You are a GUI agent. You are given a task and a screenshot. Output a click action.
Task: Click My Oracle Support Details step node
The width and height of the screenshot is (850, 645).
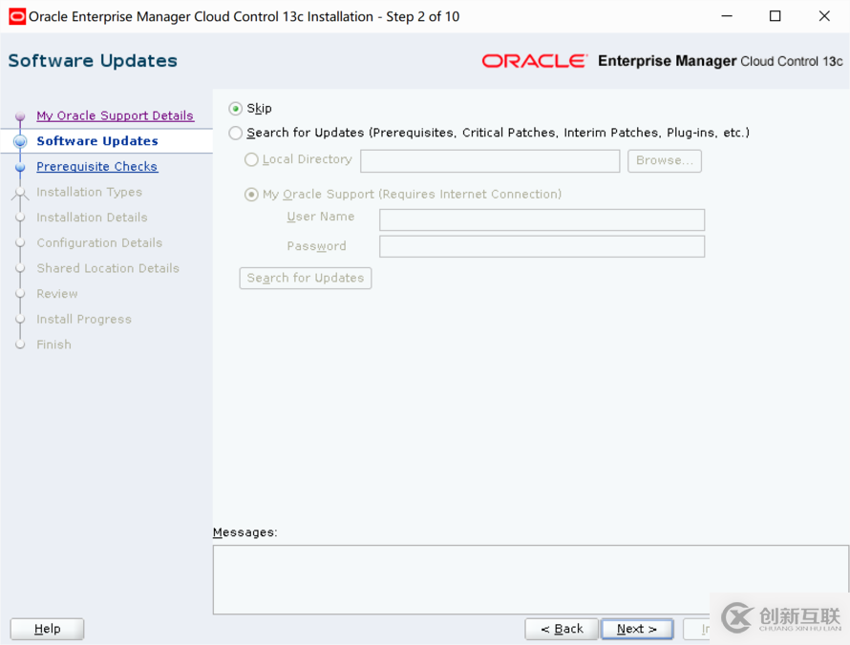tap(20, 115)
